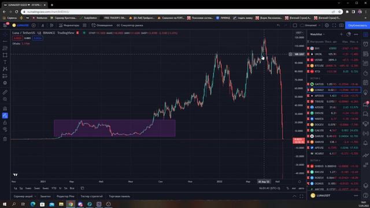Image resolution: width=370 pixels, height=208 pixels.
Task: Open ideas lightbulb sidebar icon
Action: click(x=365, y=92)
